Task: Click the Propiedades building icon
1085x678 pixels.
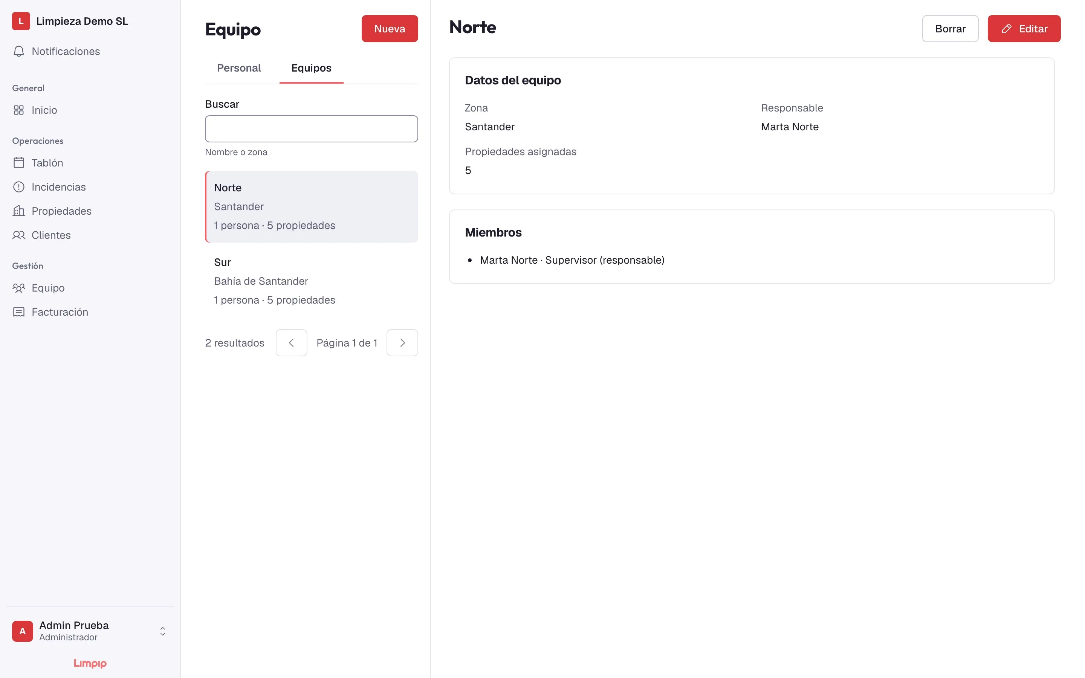Action: click(19, 211)
